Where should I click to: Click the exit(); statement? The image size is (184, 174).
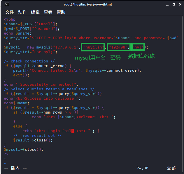[21, 75]
